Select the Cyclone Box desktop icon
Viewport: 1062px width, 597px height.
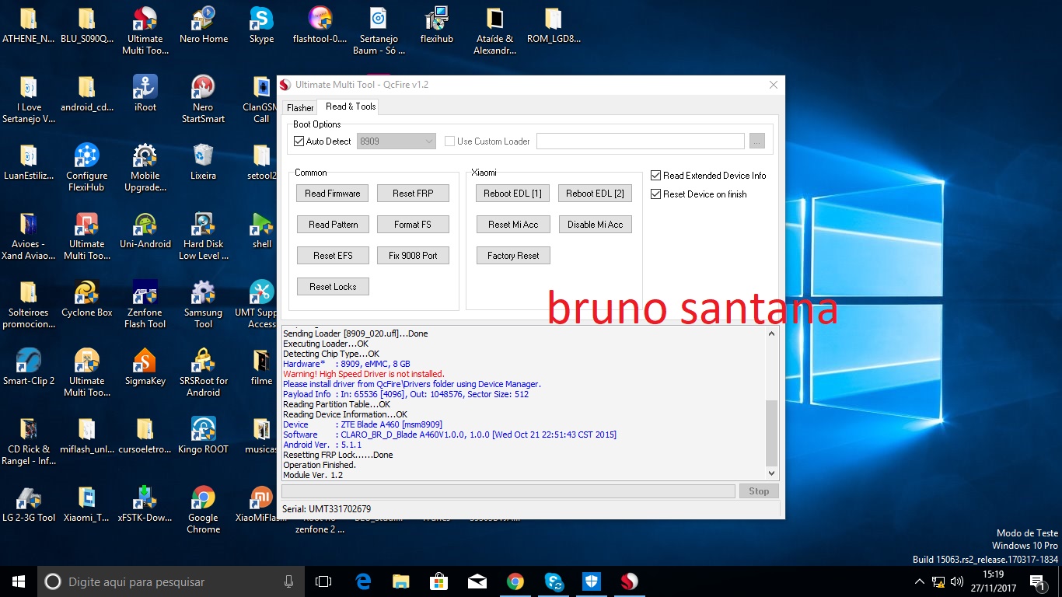[86, 300]
